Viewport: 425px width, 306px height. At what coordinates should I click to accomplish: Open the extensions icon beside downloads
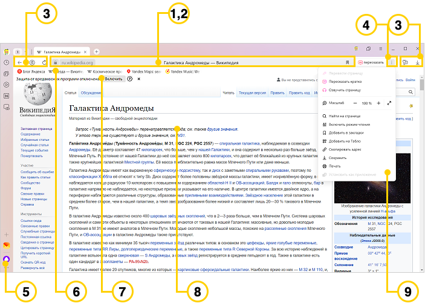click(406, 63)
